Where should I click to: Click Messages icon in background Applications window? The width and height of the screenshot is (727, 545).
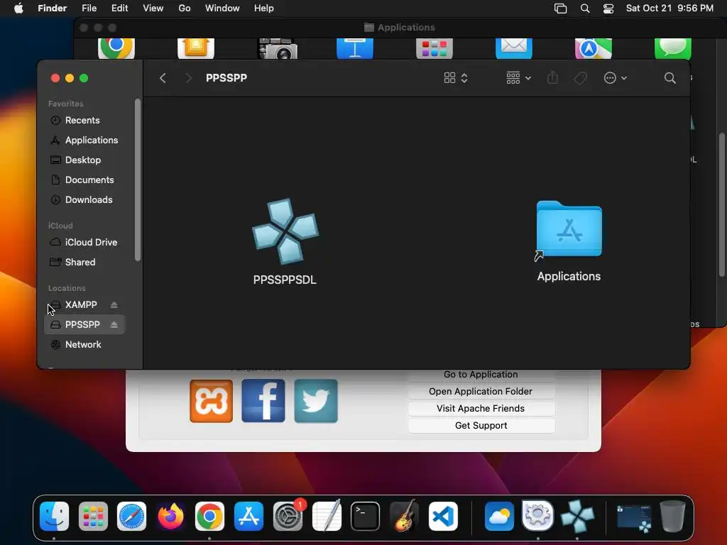(x=673, y=48)
